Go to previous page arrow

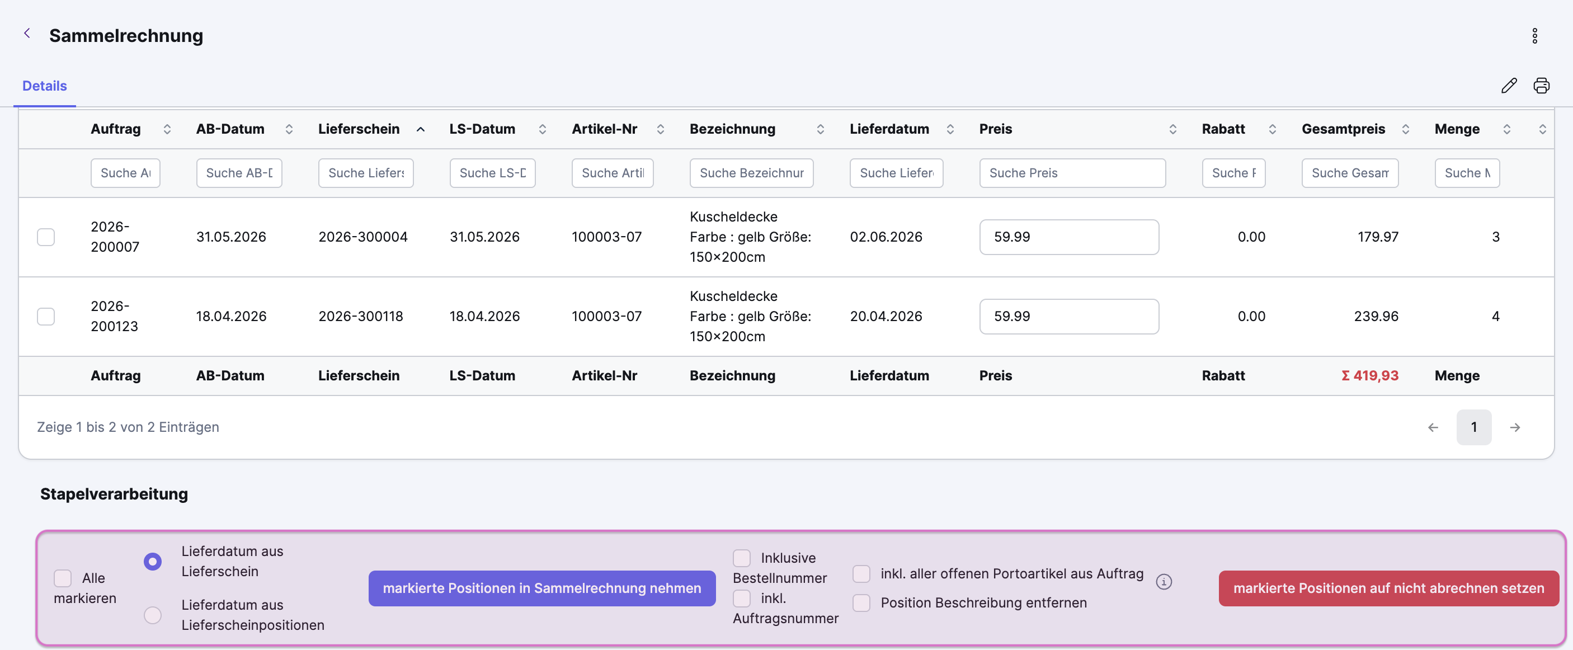1433,427
